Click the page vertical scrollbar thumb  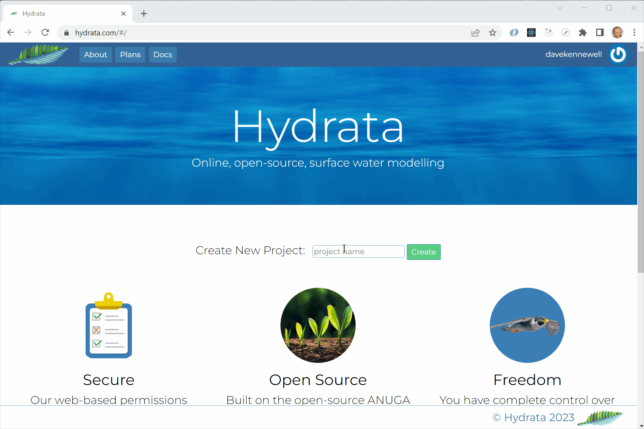coord(640,161)
